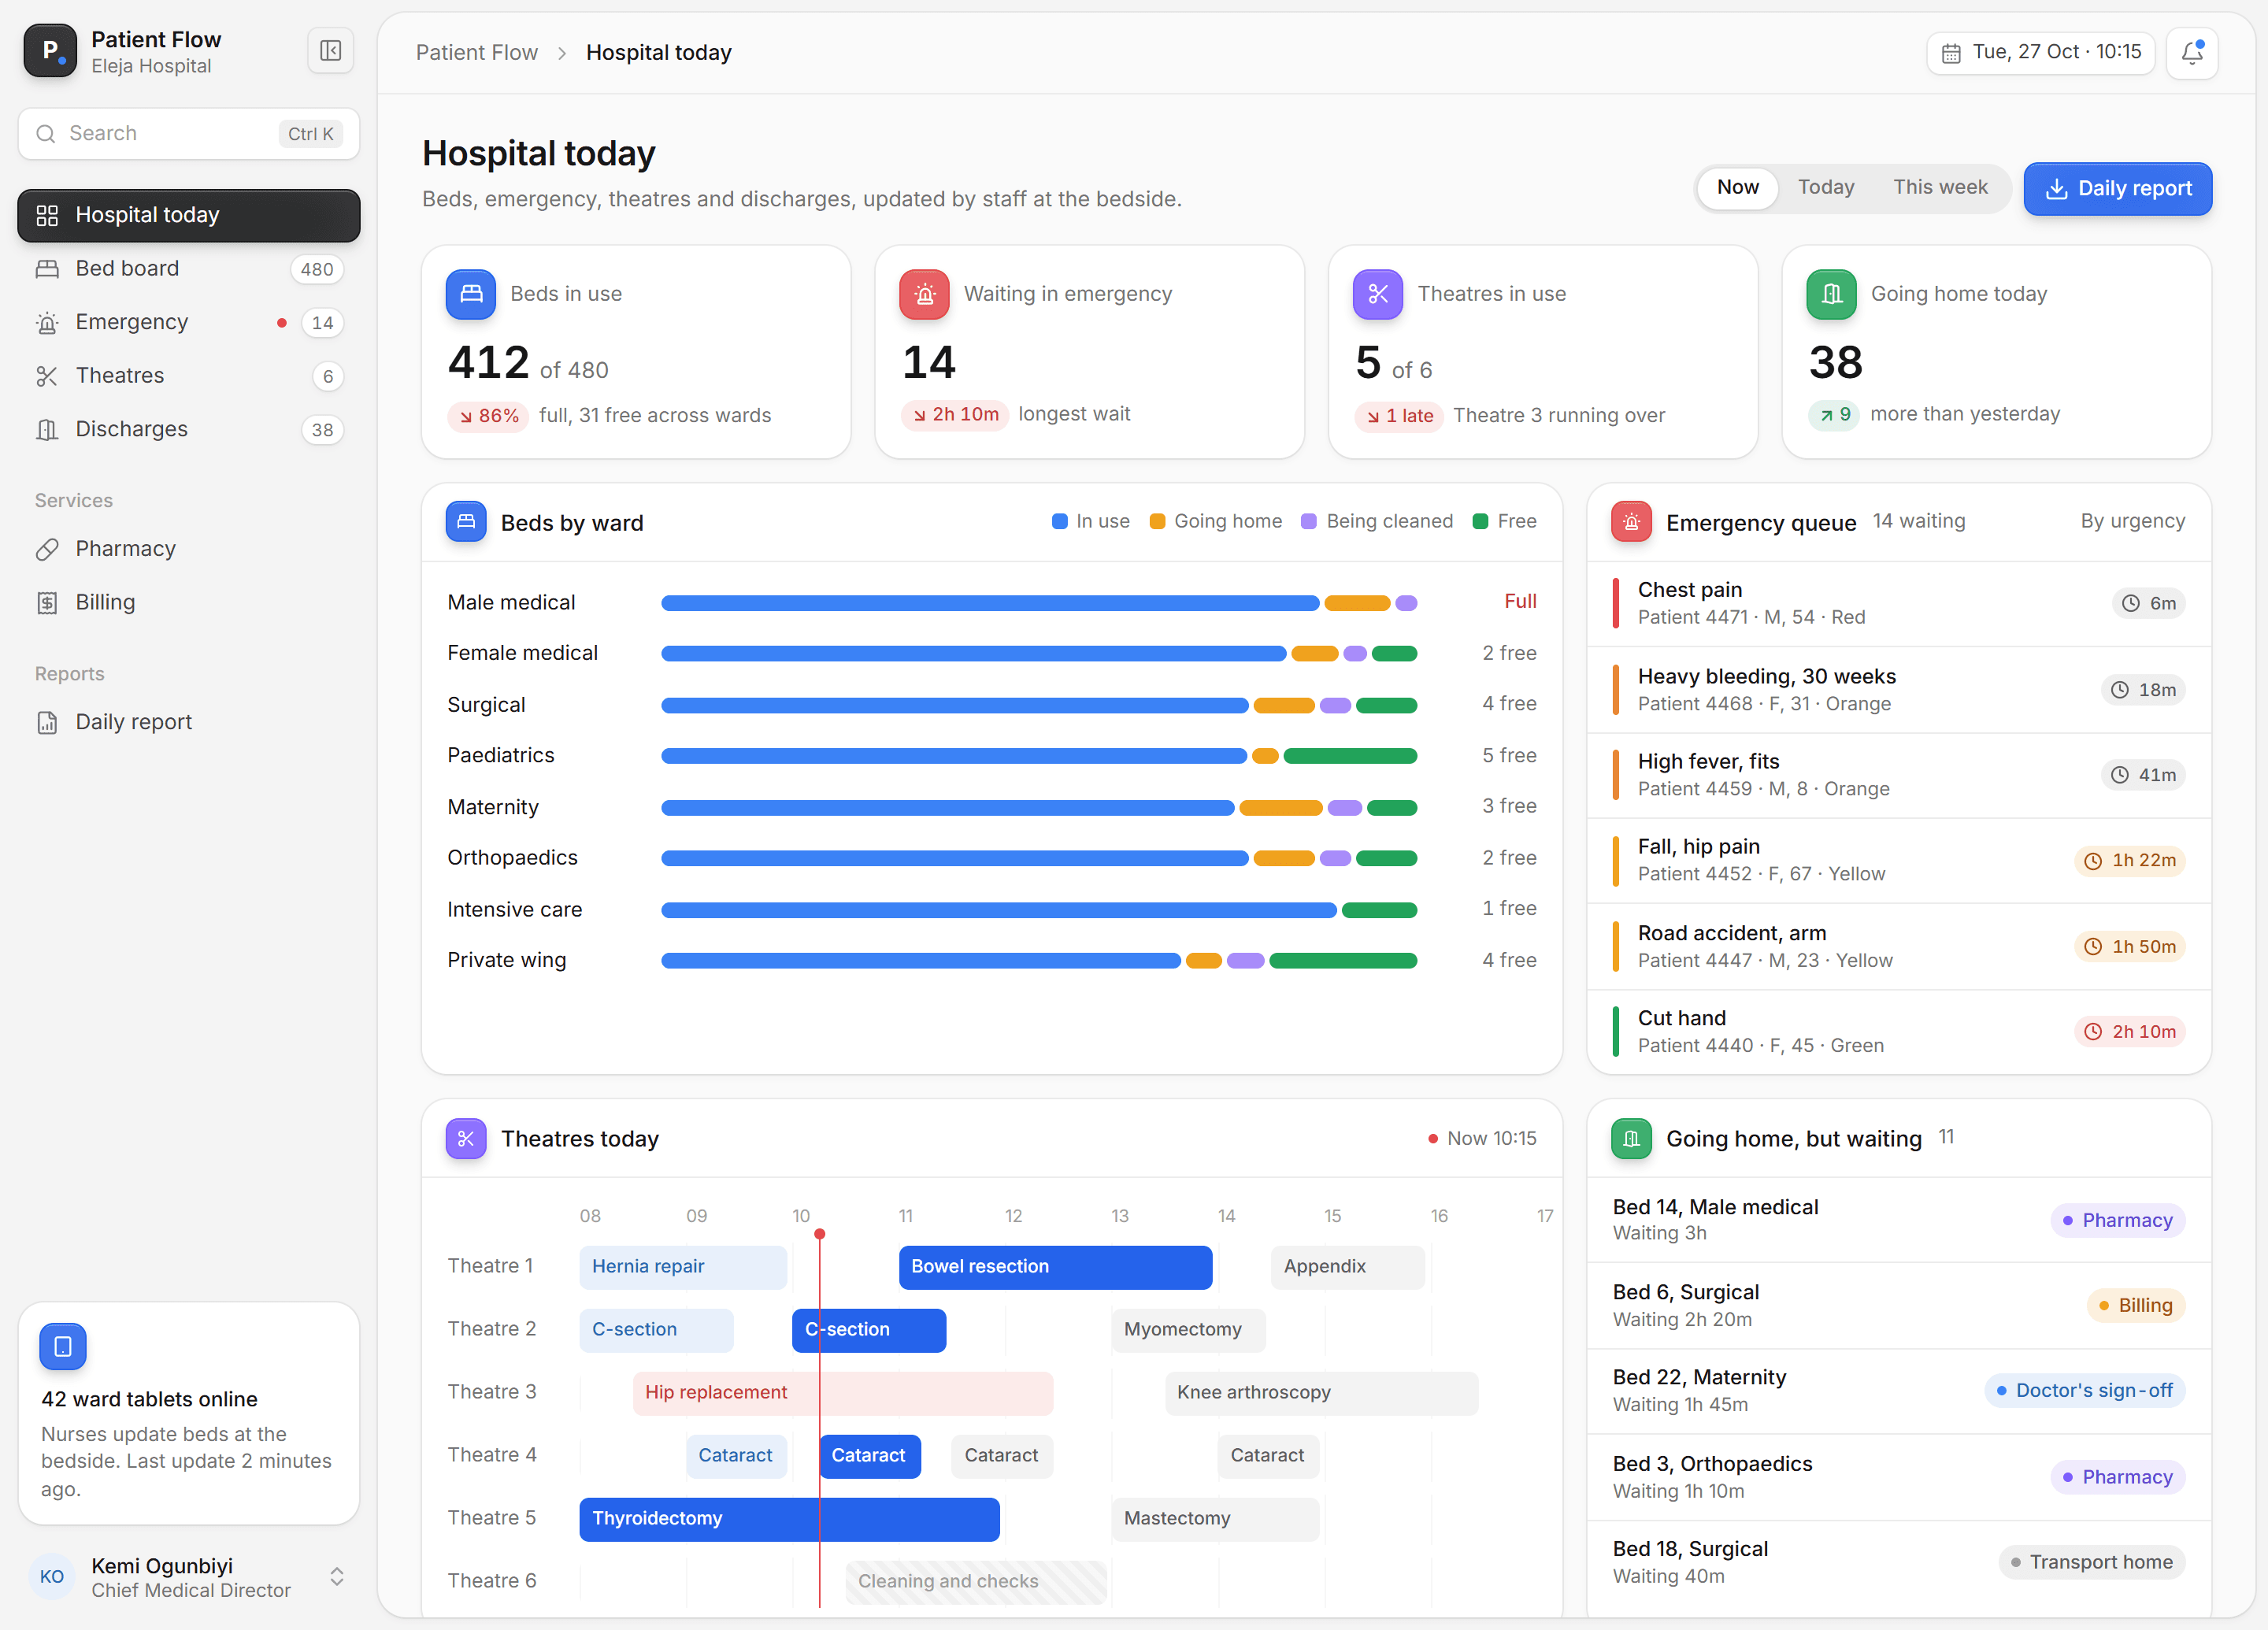
Task: Click the Emergency queue header icon
Action: point(1631,522)
